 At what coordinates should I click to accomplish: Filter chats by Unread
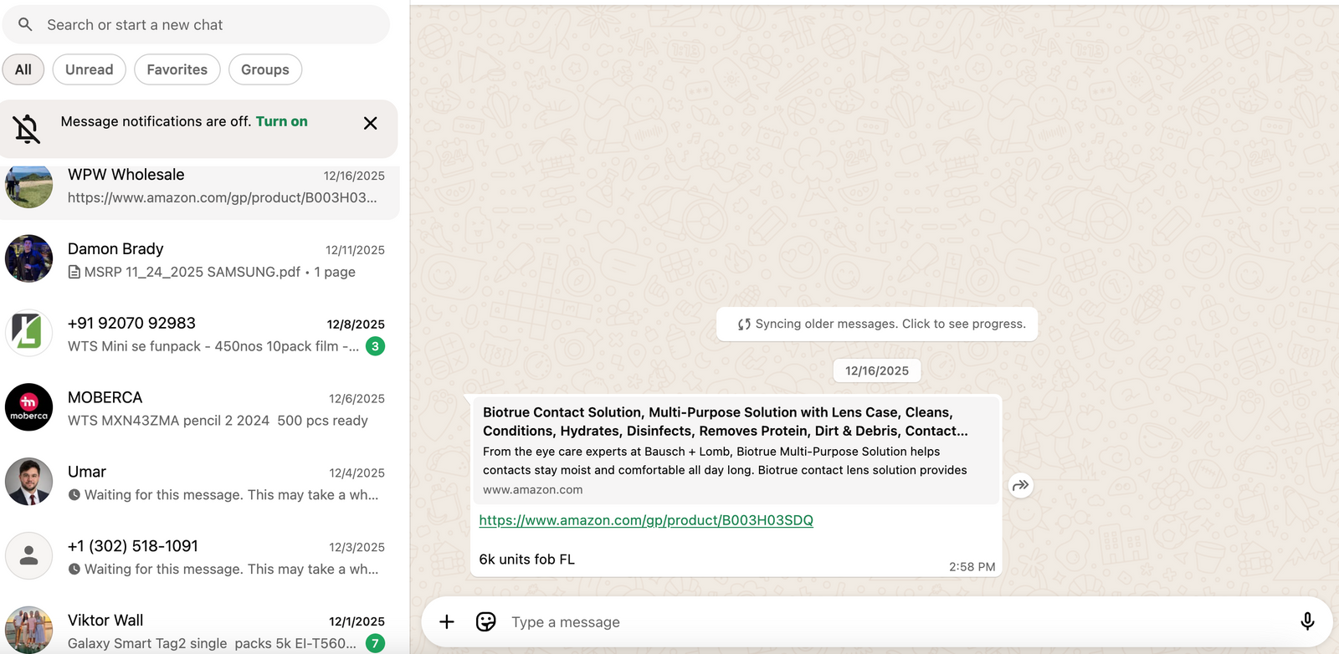pos(89,69)
